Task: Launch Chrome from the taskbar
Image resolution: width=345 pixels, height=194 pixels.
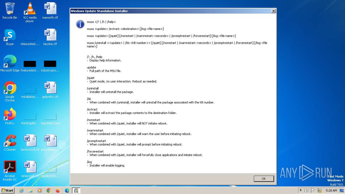Action: pyautogui.click(x=49, y=190)
